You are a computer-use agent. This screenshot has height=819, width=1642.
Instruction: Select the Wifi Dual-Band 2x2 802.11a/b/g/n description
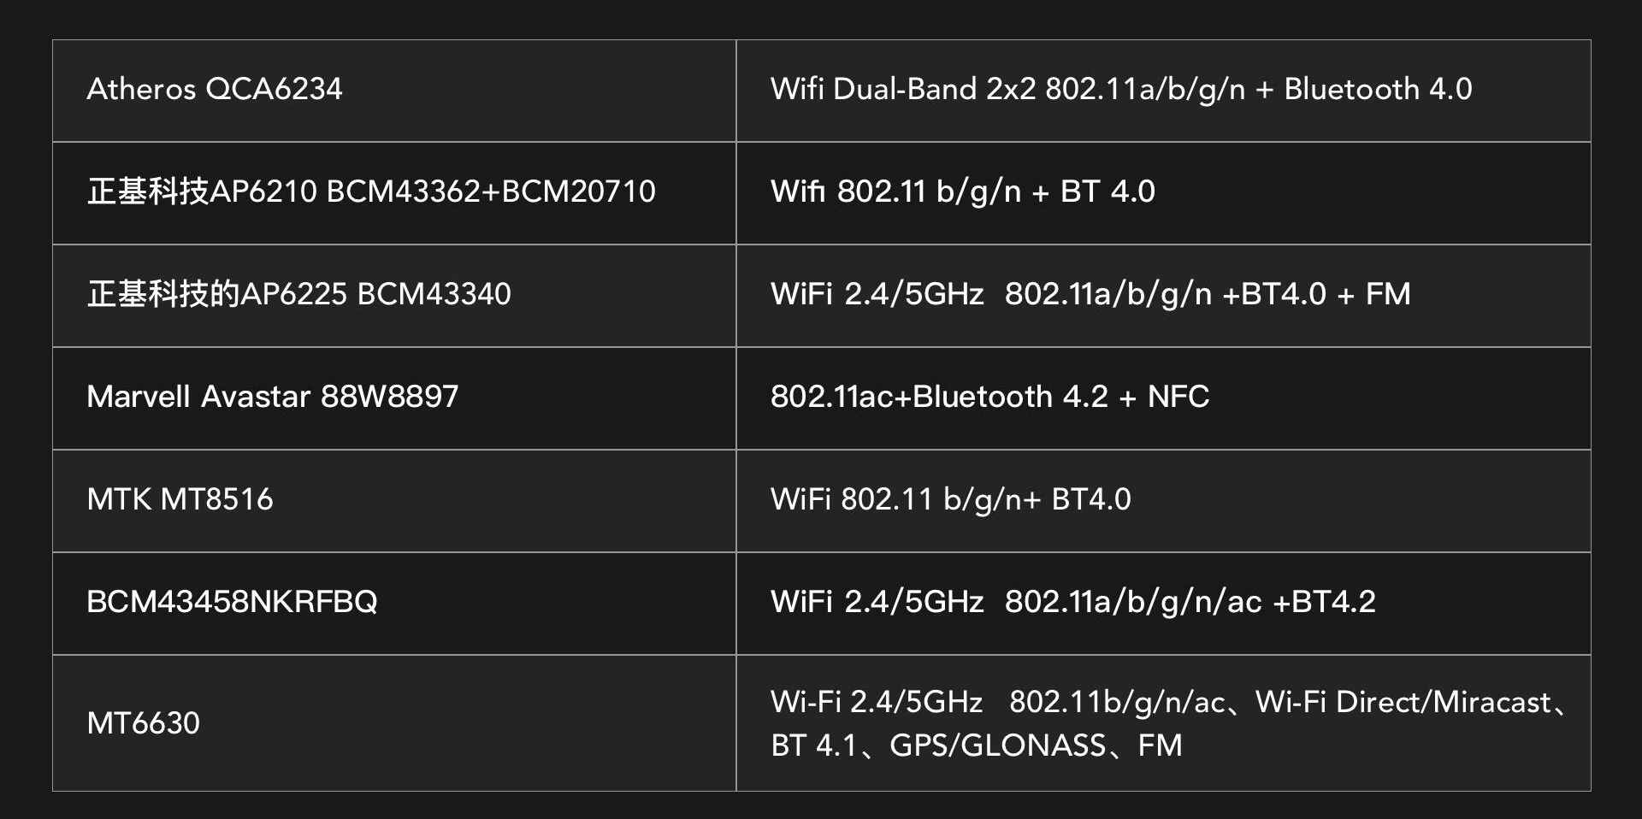click(x=1007, y=89)
